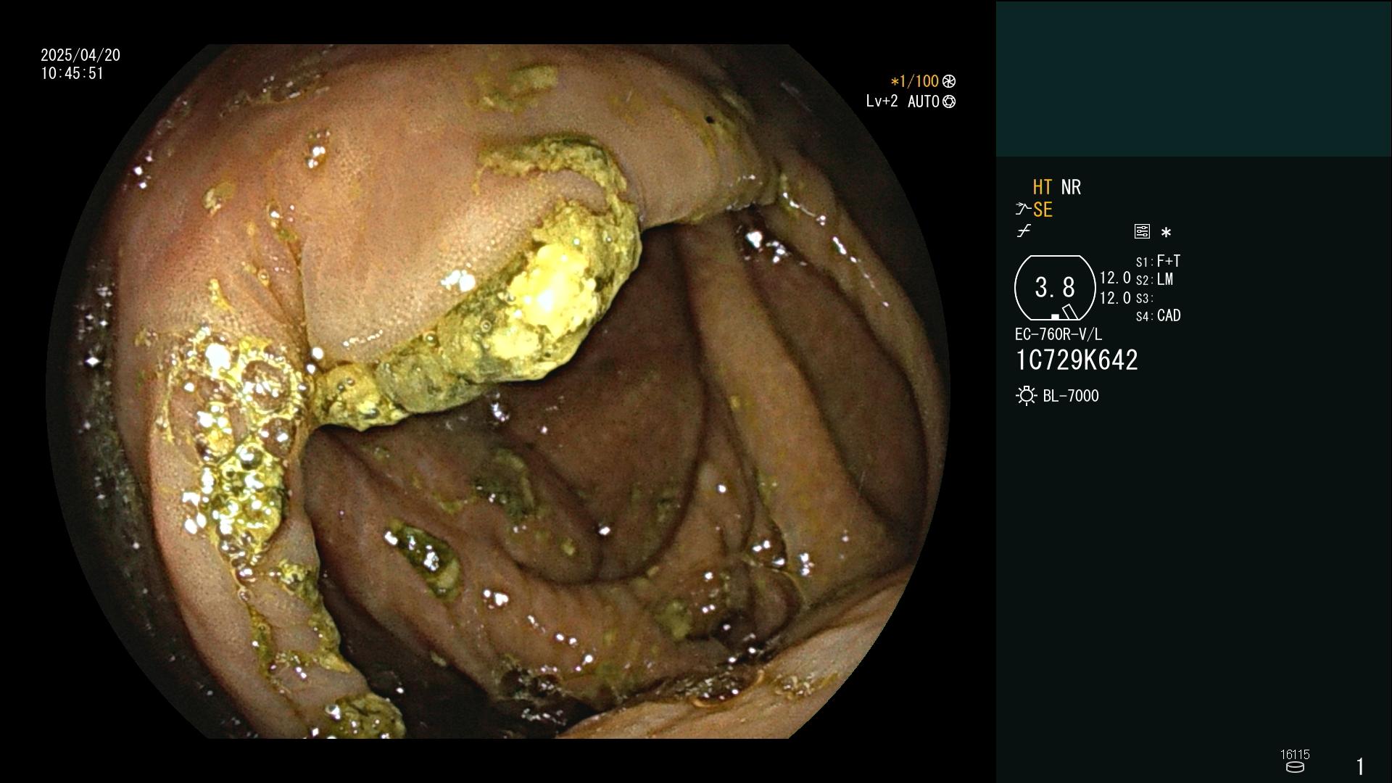Click the asterisk icon beside the sliders icon
This screenshot has height=783, width=1392.
1166,233
